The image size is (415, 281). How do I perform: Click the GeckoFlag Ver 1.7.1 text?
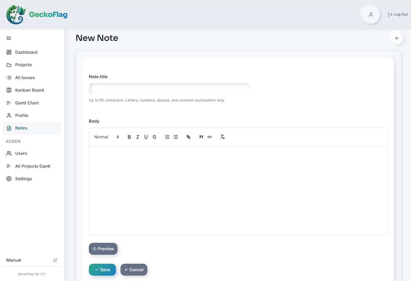point(32,274)
